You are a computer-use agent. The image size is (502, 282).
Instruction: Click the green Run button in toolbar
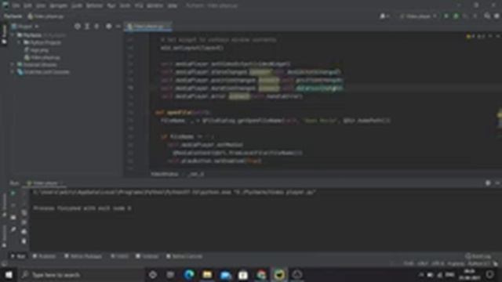(446, 16)
